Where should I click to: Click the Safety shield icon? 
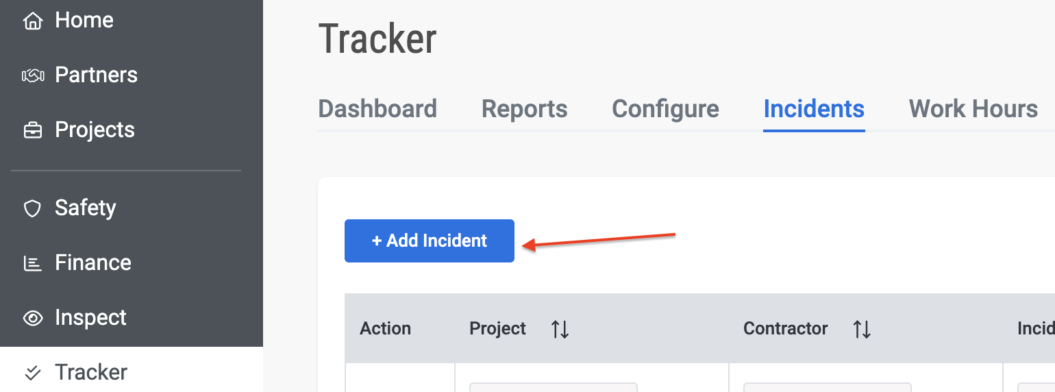point(32,208)
